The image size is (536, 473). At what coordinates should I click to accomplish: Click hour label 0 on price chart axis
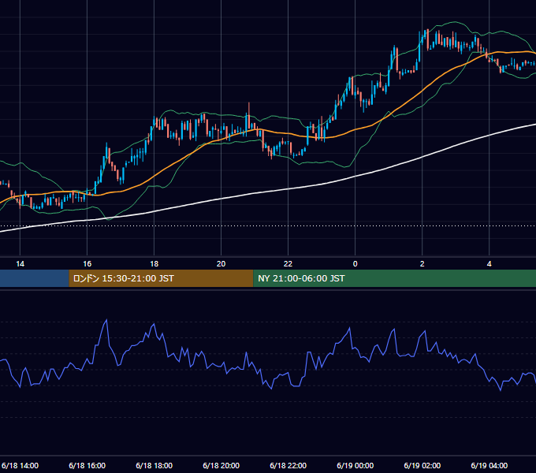355,264
